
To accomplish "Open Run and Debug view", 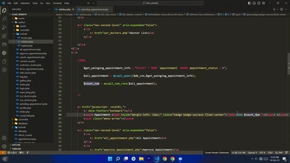I will click(x=4, y=27).
